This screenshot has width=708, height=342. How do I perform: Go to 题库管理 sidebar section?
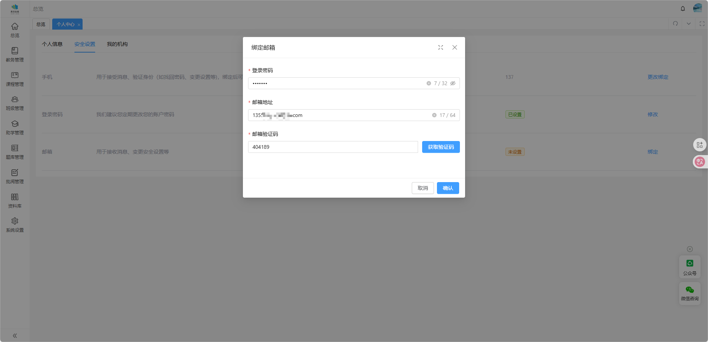point(15,152)
